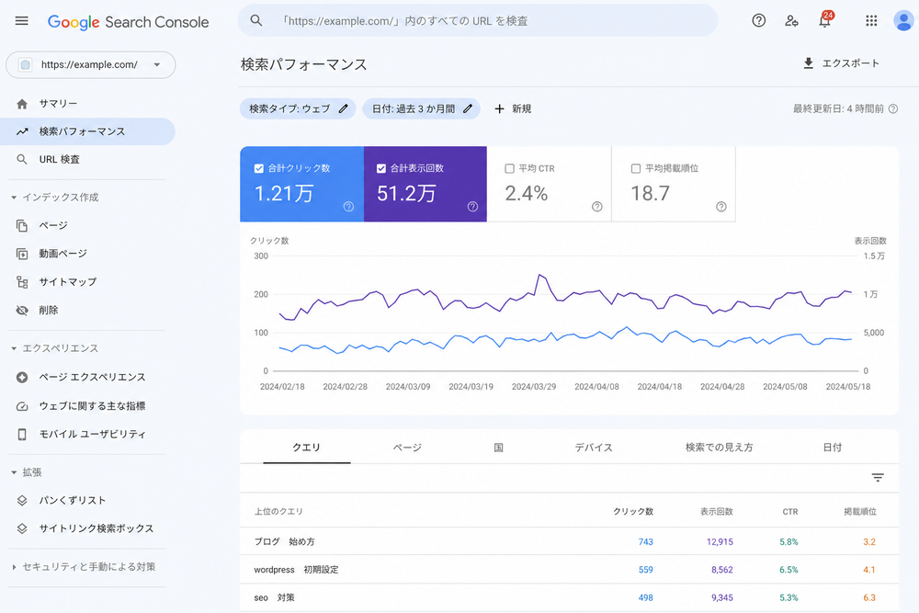Click the モバイル ユーザビリティ phone icon
The width and height of the screenshot is (919, 613).
click(x=22, y=435)
